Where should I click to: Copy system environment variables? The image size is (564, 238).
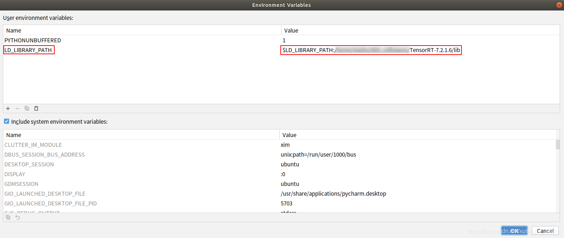[x=8, y=217]
